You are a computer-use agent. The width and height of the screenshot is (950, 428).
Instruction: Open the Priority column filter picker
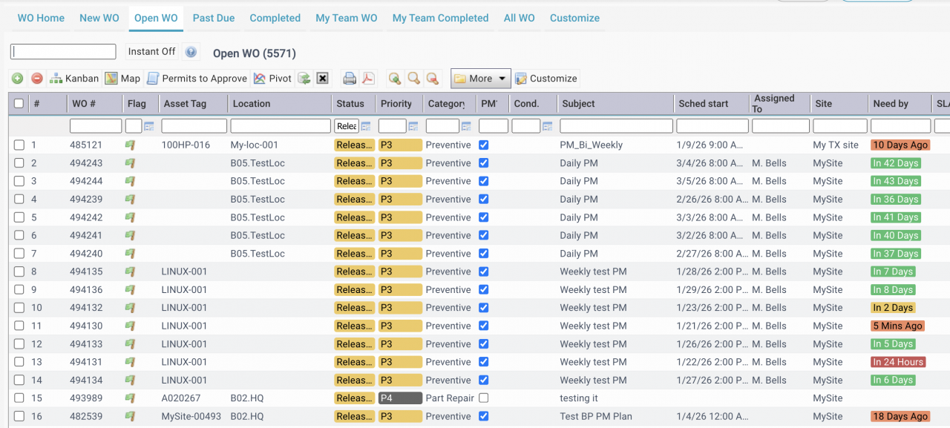(x=413, y=127)
